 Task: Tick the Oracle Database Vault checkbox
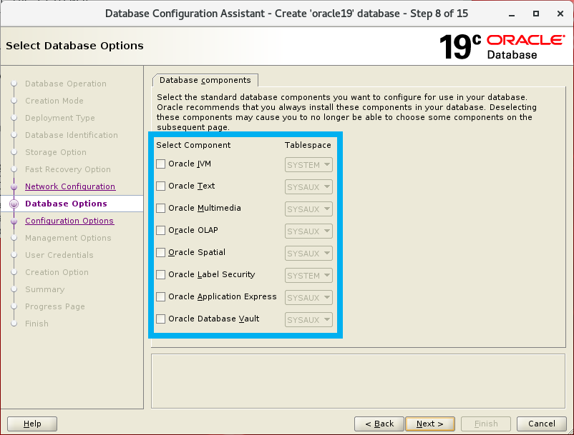(x=161, y=319)
